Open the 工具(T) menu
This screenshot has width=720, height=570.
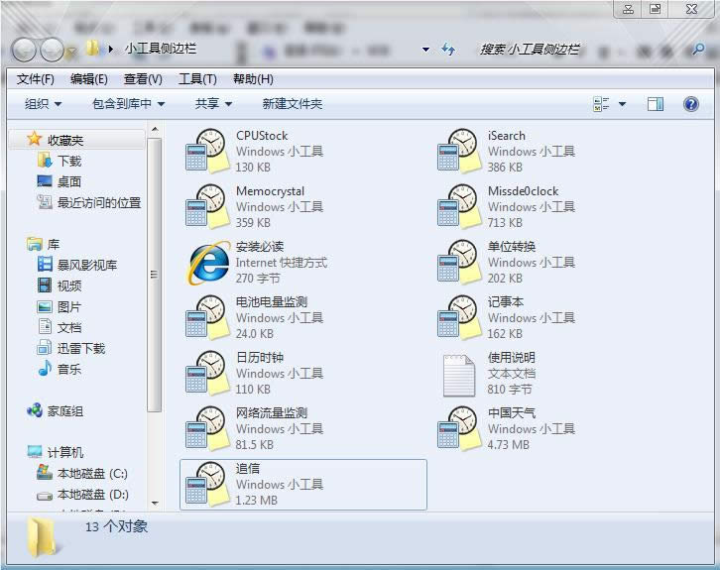coord(196,79)
